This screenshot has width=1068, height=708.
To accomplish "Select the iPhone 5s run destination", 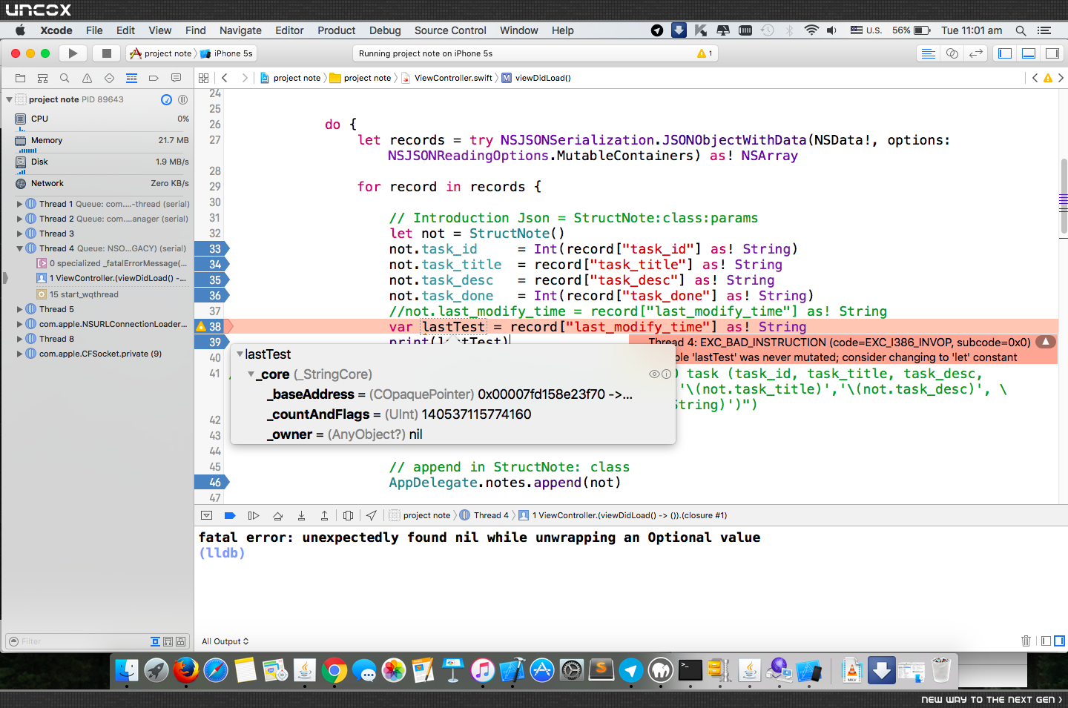I will (228, 53).
